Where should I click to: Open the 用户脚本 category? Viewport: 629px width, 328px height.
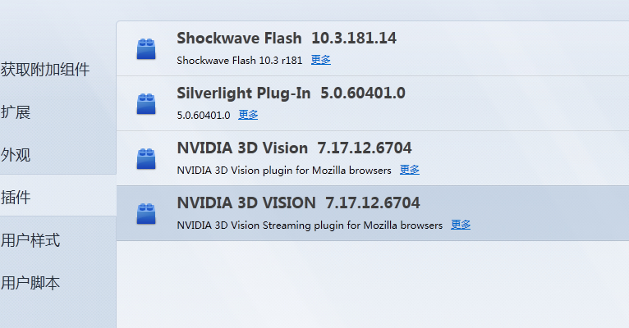click(x=30, y=283)
